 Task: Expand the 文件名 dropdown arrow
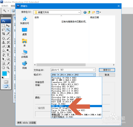(94, 70)
